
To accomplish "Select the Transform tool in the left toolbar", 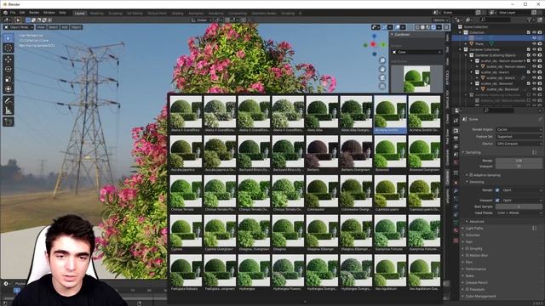I will click(x=9, y=89).
